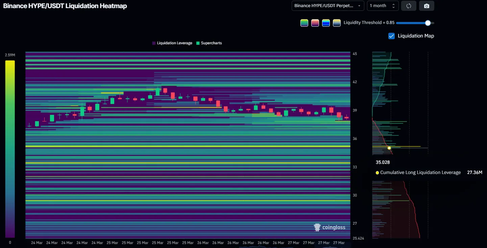Select the green-purple viridis color theme
The image size is (487, 248).
[304, 23]
